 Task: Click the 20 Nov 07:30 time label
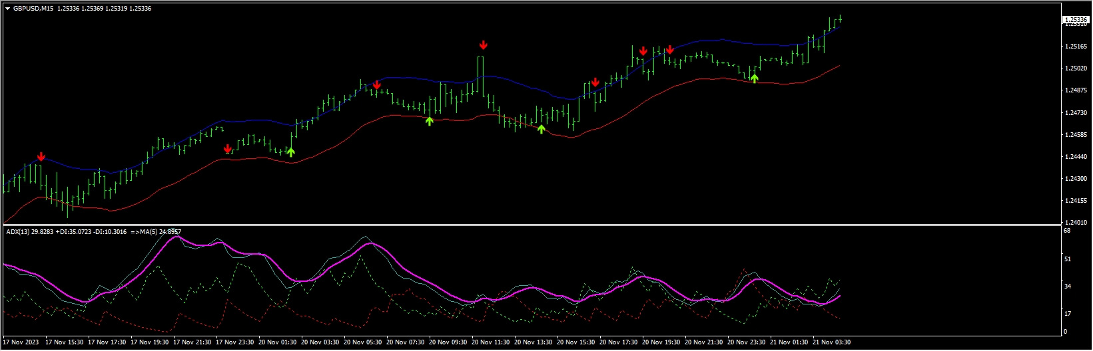coord(405,342)
